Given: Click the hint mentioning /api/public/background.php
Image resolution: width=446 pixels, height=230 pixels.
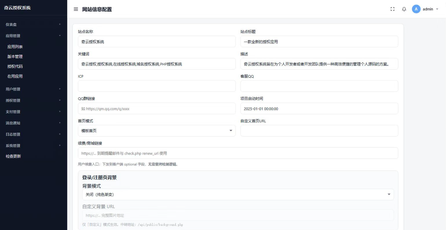Looking at the screenshot, I should [133, 225].
